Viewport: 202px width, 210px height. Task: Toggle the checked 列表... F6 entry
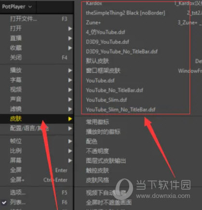(x=37, y=202)
